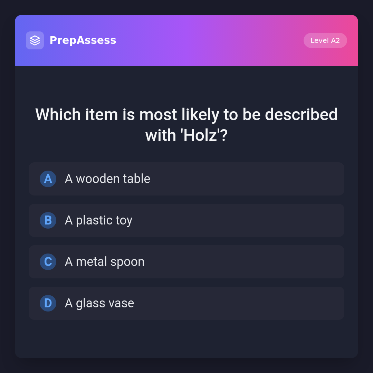
Task: Select the letter A circle badge
Action: pos(48,179)
